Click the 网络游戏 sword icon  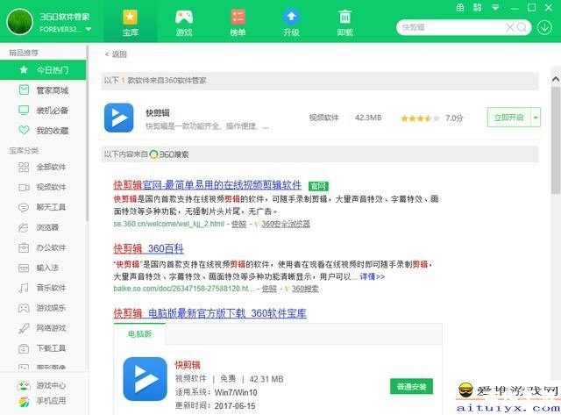pyautogui.click(x=24, y=328)
